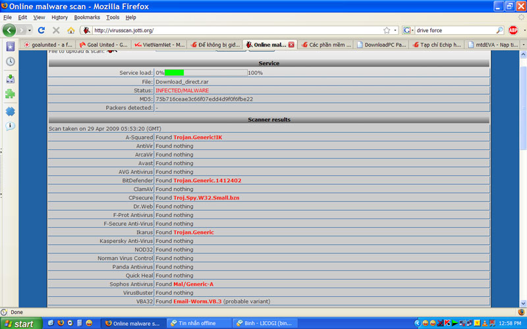Launch Firefox from Quick Launch
The width and height of the screenshot is (527, 329).
click(x=61, y=323)
